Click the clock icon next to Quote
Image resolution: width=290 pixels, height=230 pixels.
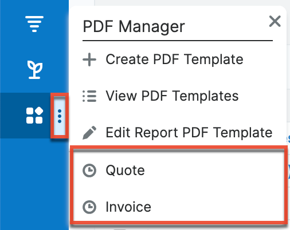click(89, 170)
